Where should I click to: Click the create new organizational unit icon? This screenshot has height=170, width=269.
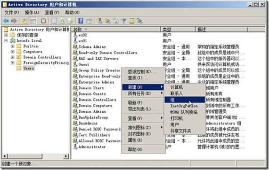[x=116, y=21]
